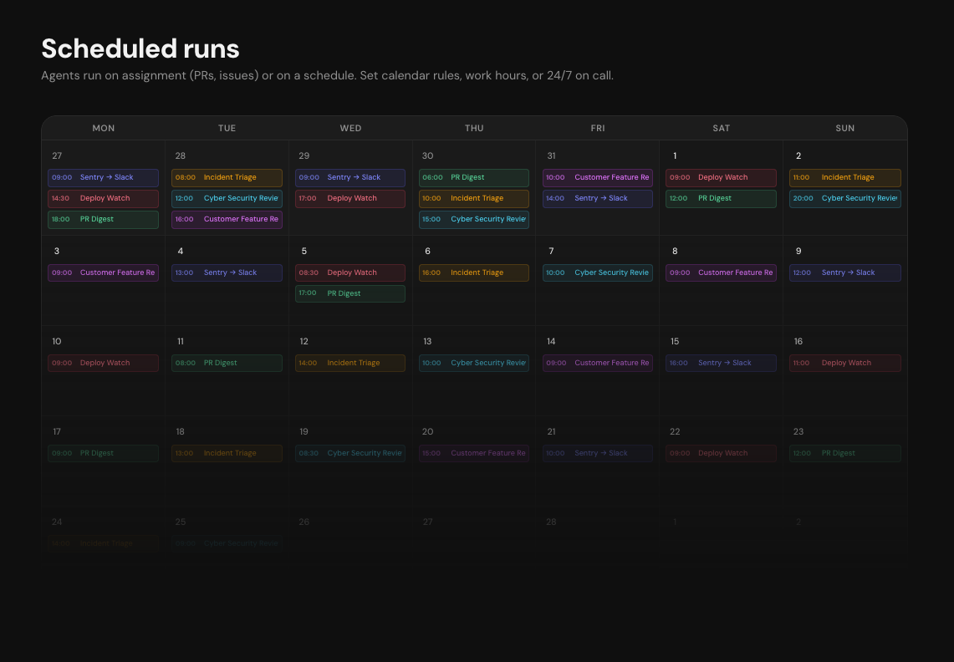Select the 17:00 PR Digest event on Wednesday 5
This screenshot has width=954, height=662.
(350, 293)
